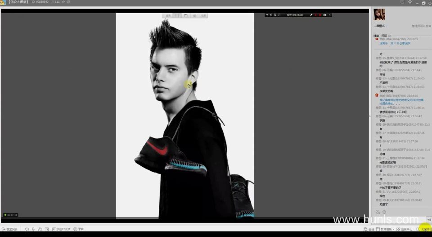Click the chat message '知道了'

pos(383,205)
